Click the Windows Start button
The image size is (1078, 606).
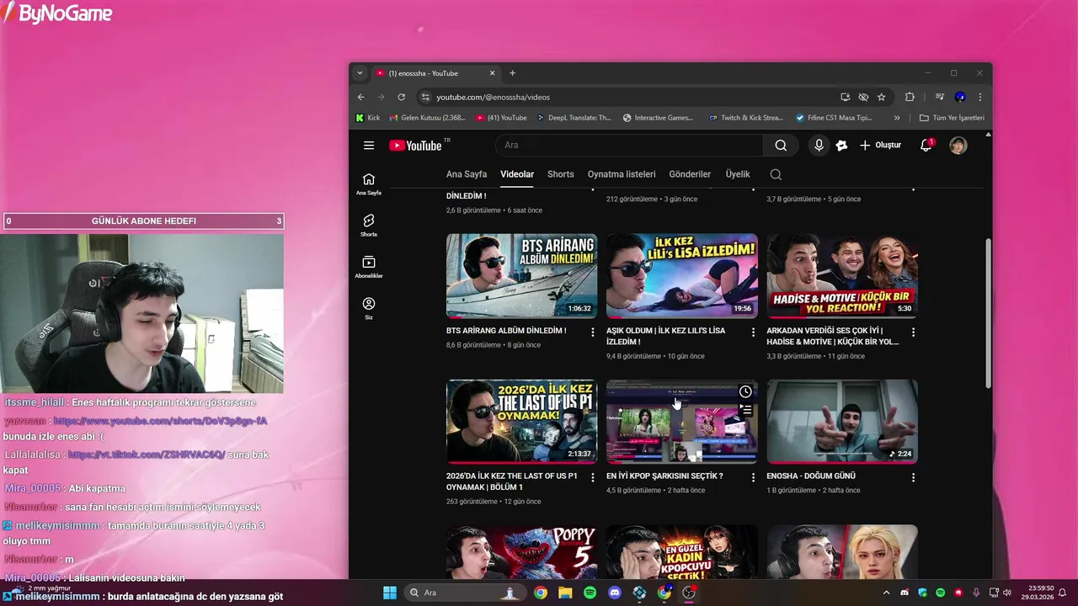(390, 593)
